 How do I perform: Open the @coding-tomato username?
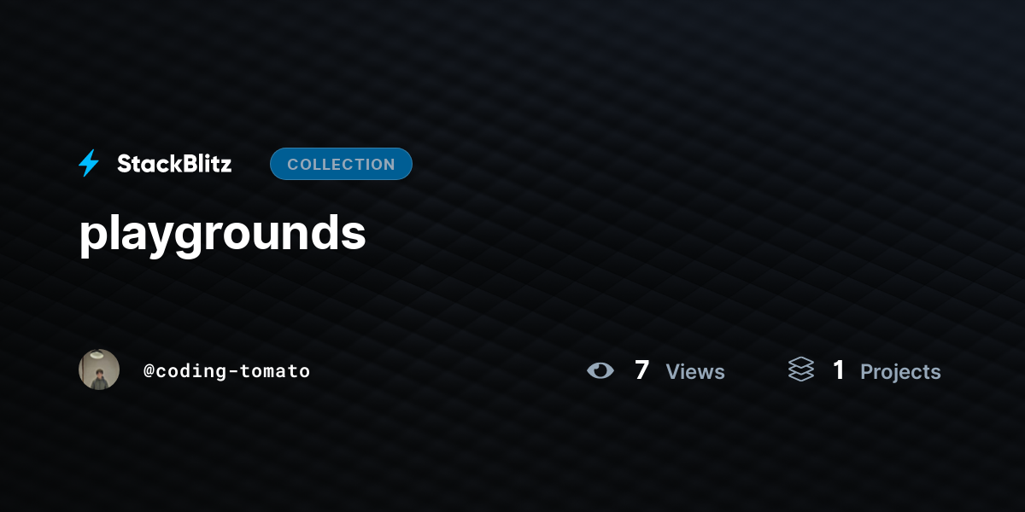coord(226,371)
